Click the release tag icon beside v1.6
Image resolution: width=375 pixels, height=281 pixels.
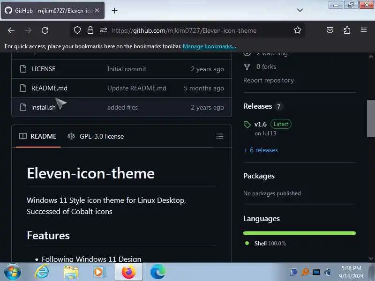coord(247,125)
